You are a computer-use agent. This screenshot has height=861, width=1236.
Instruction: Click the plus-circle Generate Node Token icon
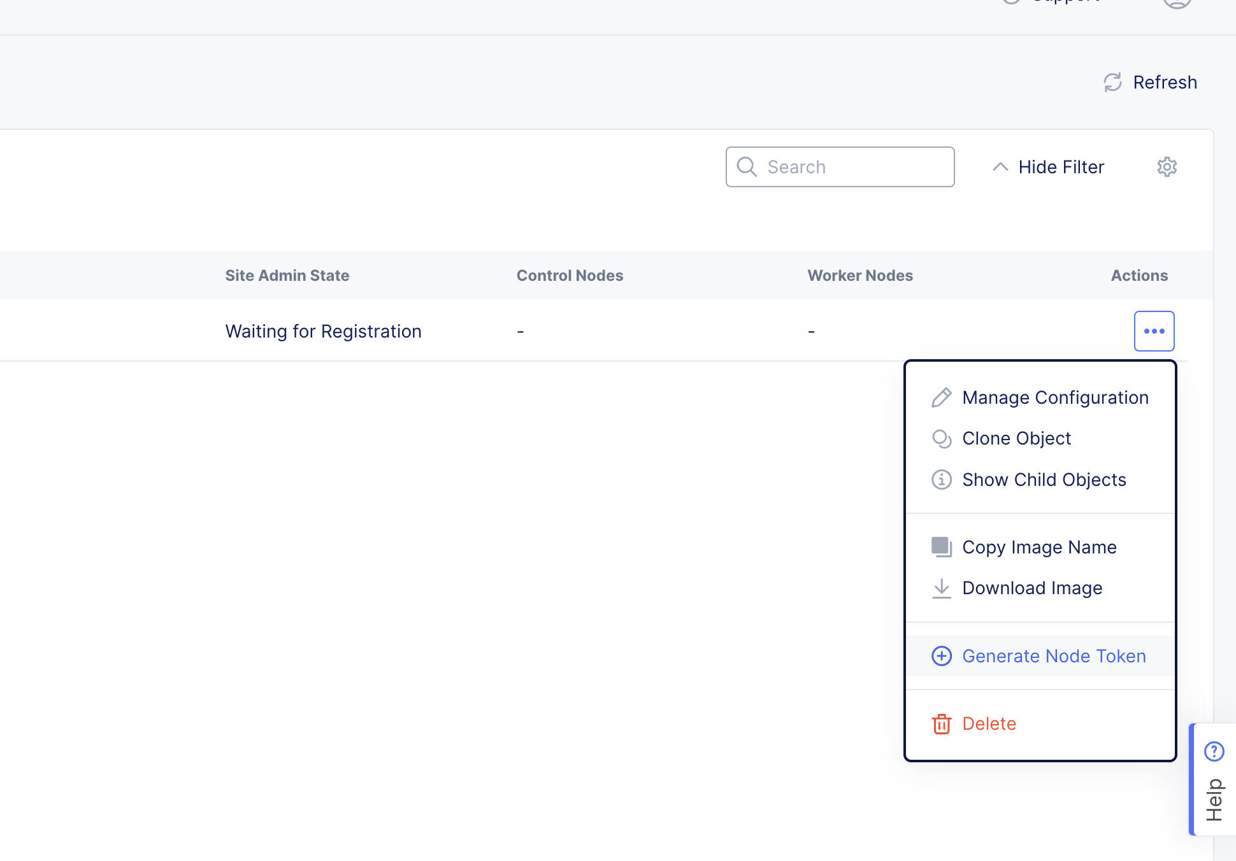942,656
